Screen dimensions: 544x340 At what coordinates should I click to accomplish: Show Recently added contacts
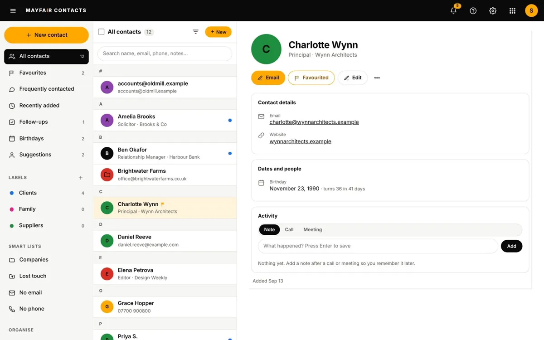(46, 106)
